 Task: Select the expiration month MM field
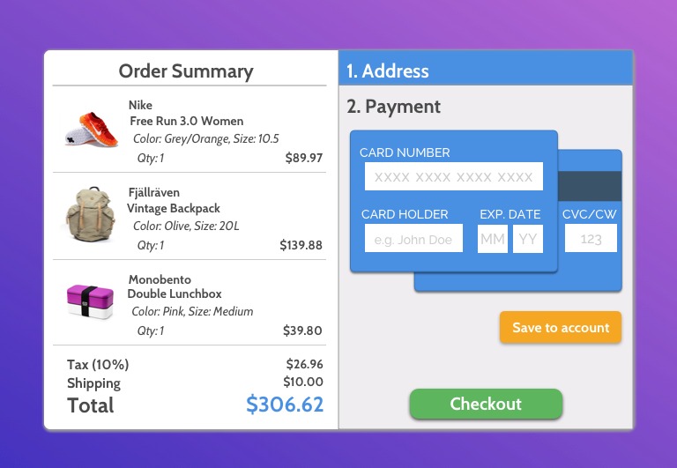coord(493,238)
